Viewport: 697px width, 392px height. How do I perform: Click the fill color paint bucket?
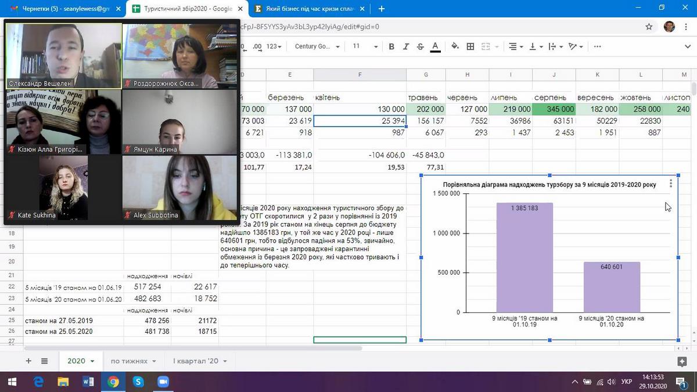coord(455,46)
